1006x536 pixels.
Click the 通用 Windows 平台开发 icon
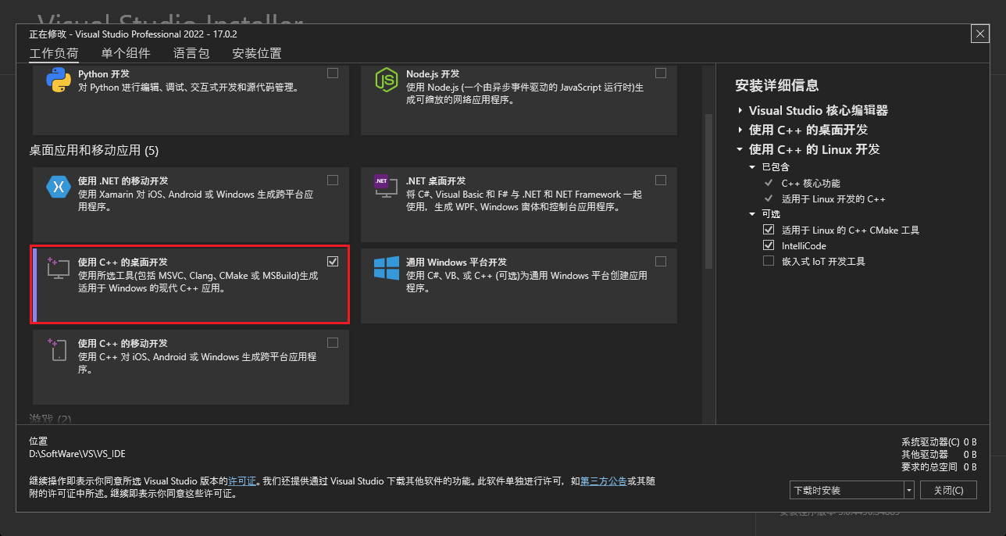click(387, 269)
